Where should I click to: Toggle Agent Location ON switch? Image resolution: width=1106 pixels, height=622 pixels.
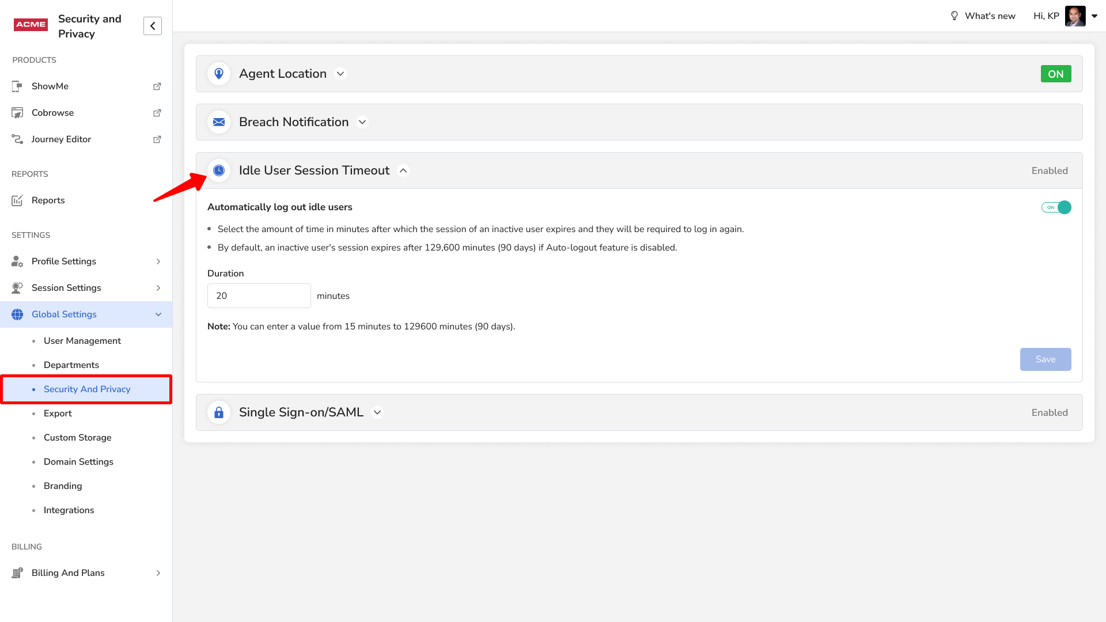pos(1055,74)
